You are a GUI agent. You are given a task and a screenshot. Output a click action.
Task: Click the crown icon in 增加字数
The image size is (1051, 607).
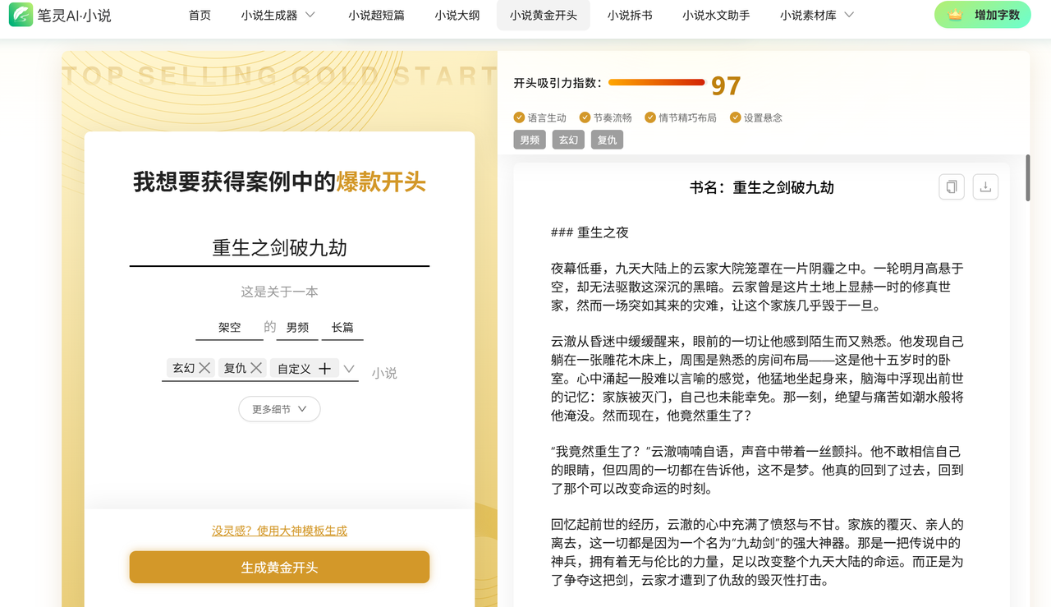click(x=955, y=15)
